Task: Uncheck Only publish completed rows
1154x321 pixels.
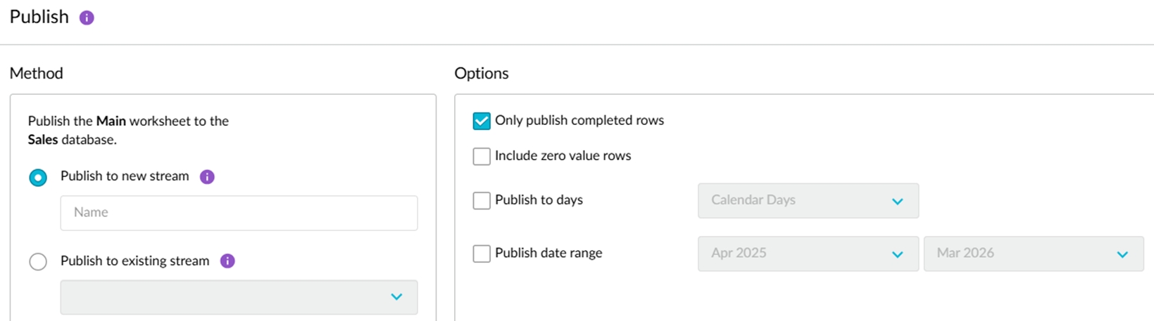Action: 482,121
